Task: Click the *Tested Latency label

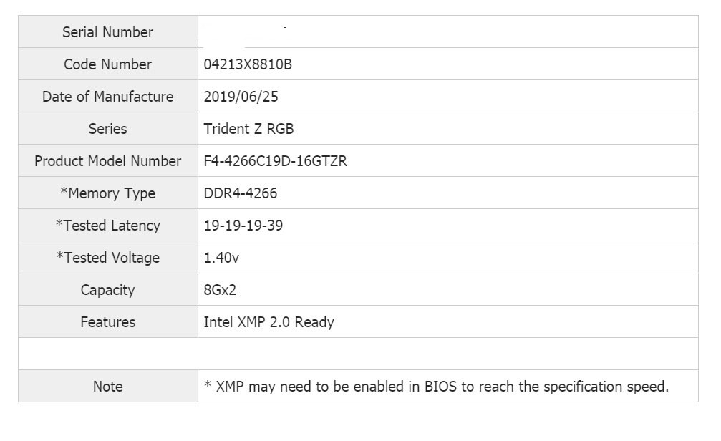Action: tap(107, 226)
